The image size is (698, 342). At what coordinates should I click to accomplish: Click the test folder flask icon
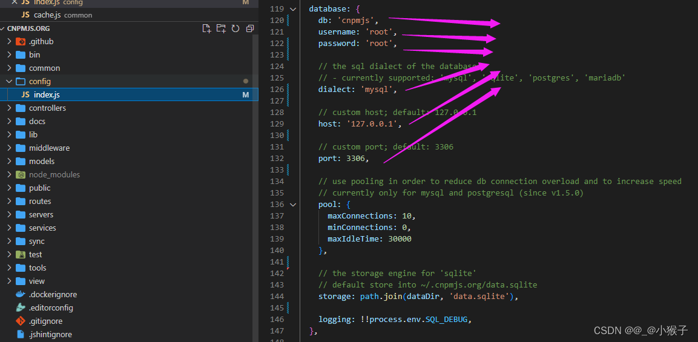pyautogui.click(x=21, y=254)
